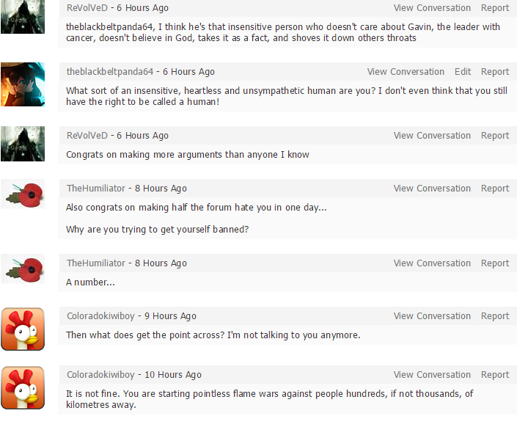The height and width of the screenshot is (427, 525).
Task: Click theblackbeltpanda64's anime avatar image
Action: point(23,84)
